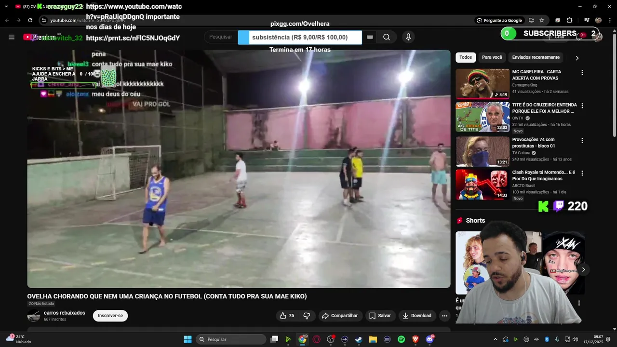
Task: Open options menu for Clash Royale video
Action: (x=582, y=173)
